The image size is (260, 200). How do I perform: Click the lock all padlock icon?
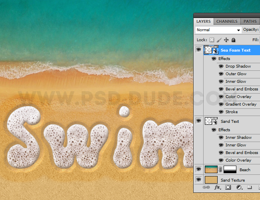pos(233,40)
